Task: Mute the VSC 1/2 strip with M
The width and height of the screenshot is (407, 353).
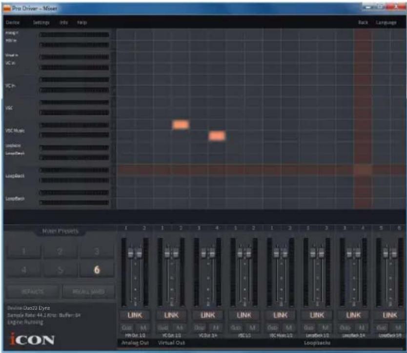Action: pos(252,328)
